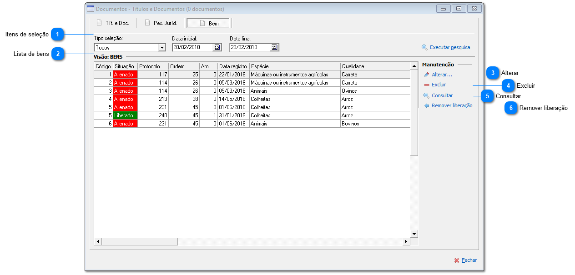Sort by Protocolo column header

click(153, 66)
